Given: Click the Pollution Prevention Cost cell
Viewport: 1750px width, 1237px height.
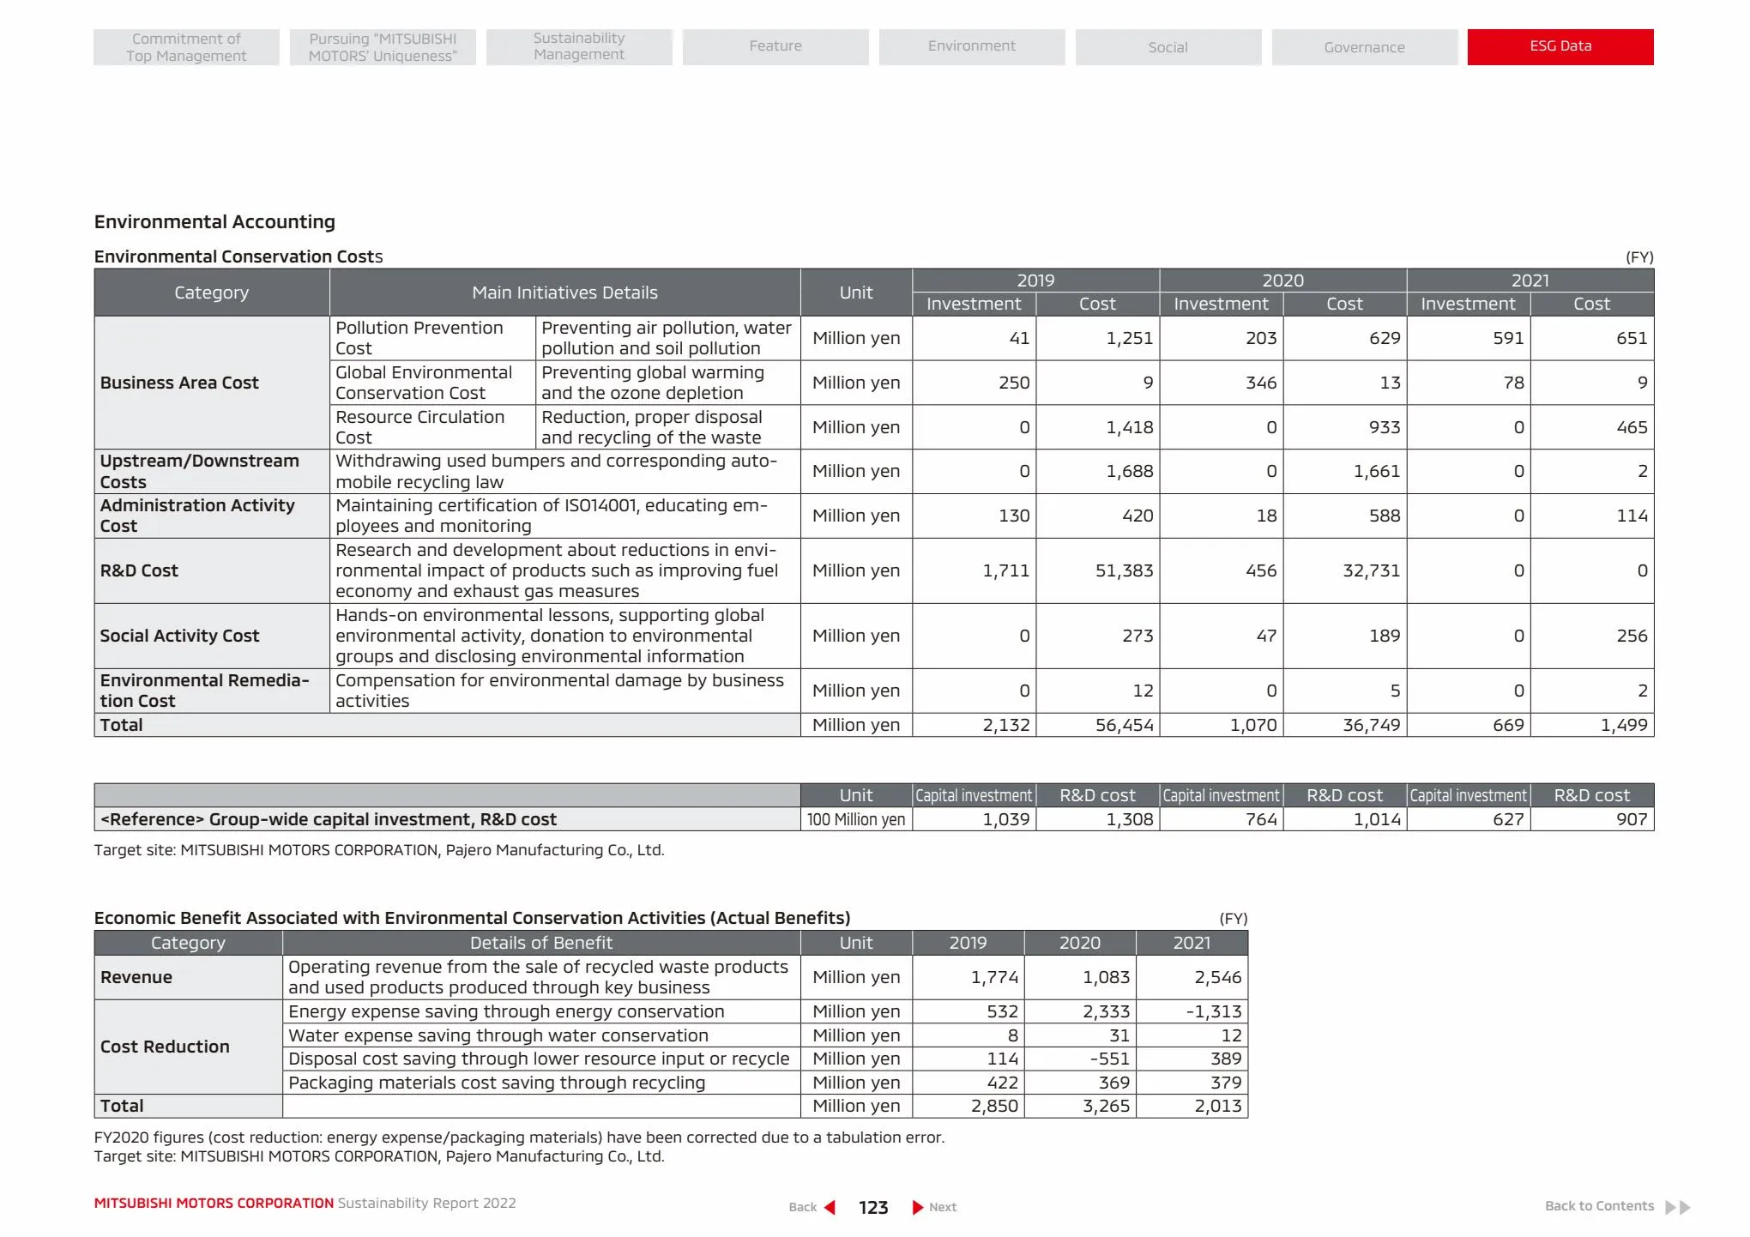Looking at the screenshot, I should tap(433, 338).
